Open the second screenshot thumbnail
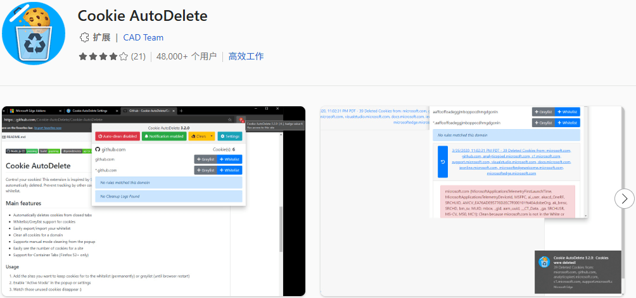The height and width of the screenshot is (298, 636). coord(472,201)
